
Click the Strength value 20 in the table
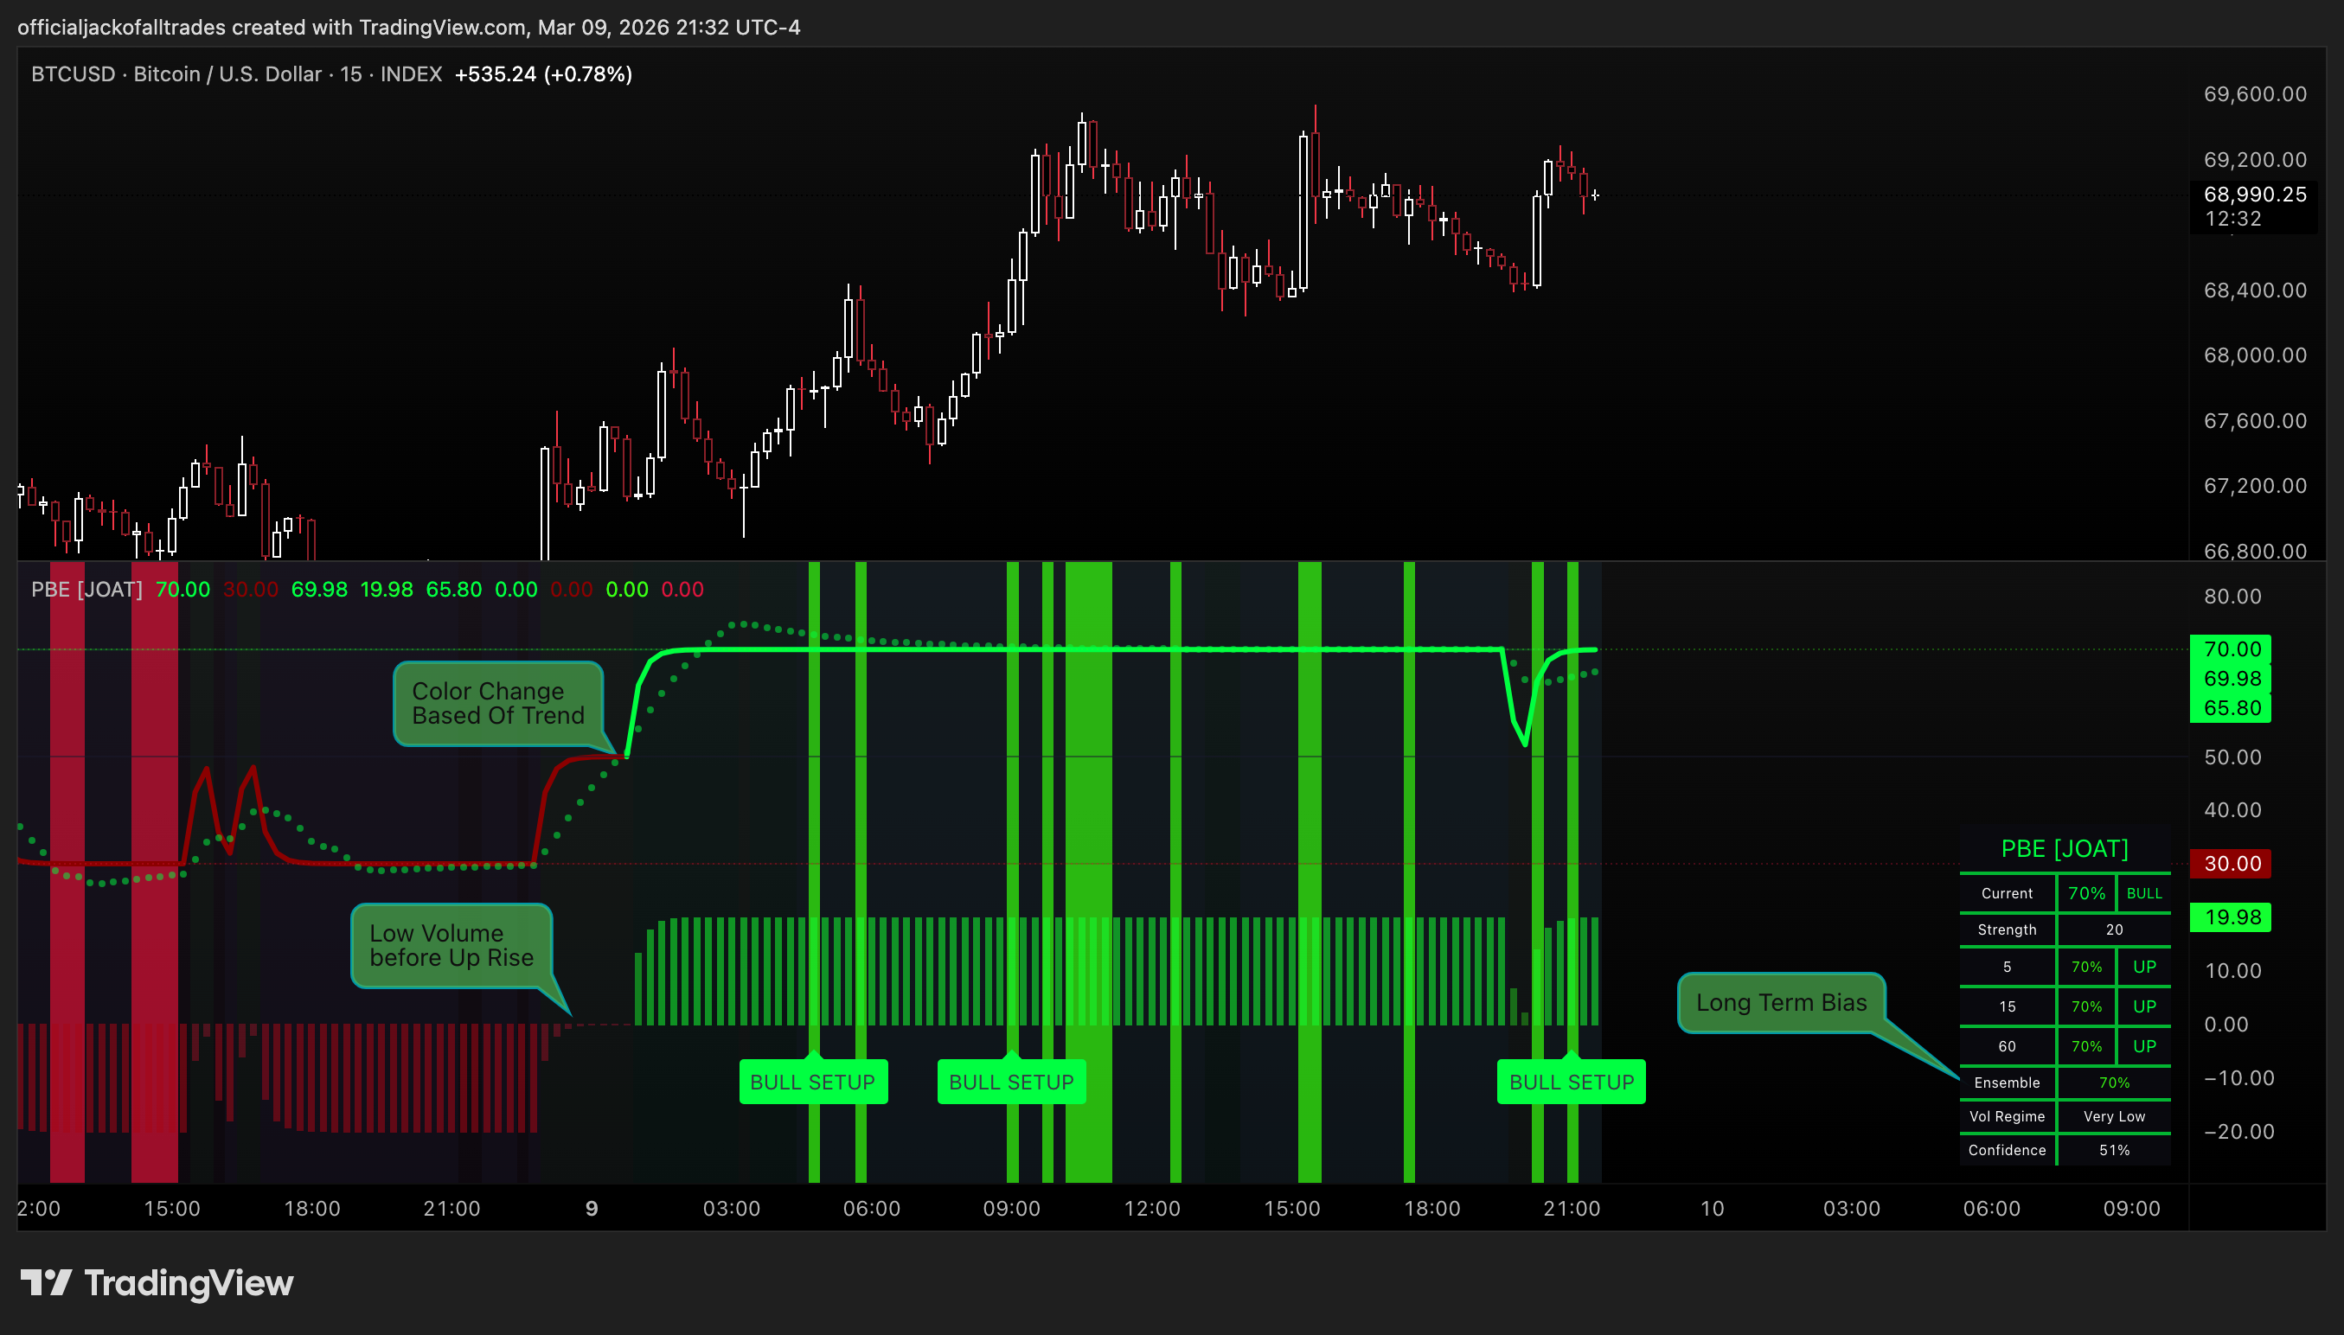2114,929
